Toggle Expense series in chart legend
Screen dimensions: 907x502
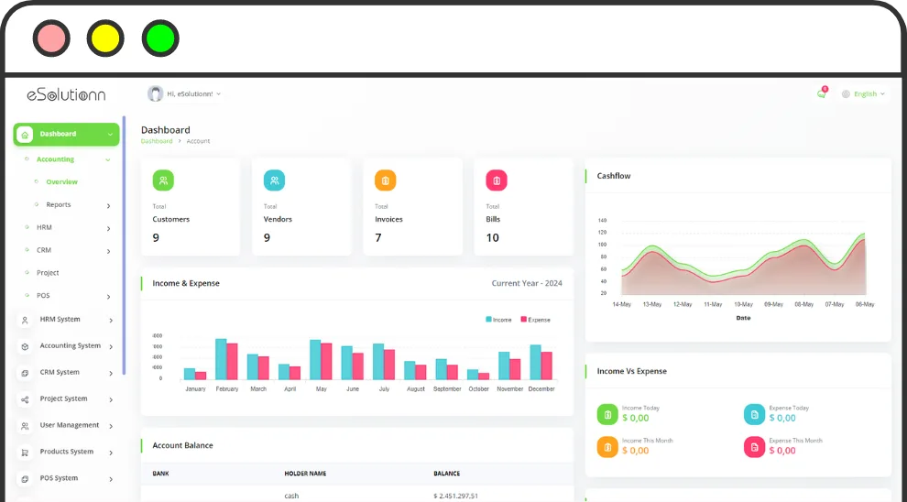536,320
